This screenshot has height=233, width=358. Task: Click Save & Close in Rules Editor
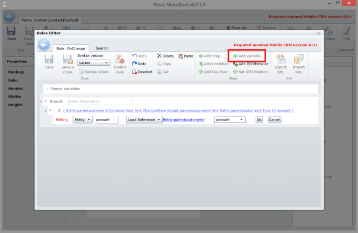68,62
